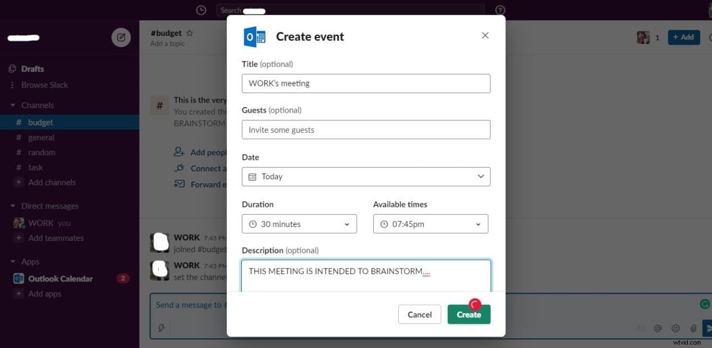Open the shortcuts menu via the lightning bolt

(x=161, y=327)
